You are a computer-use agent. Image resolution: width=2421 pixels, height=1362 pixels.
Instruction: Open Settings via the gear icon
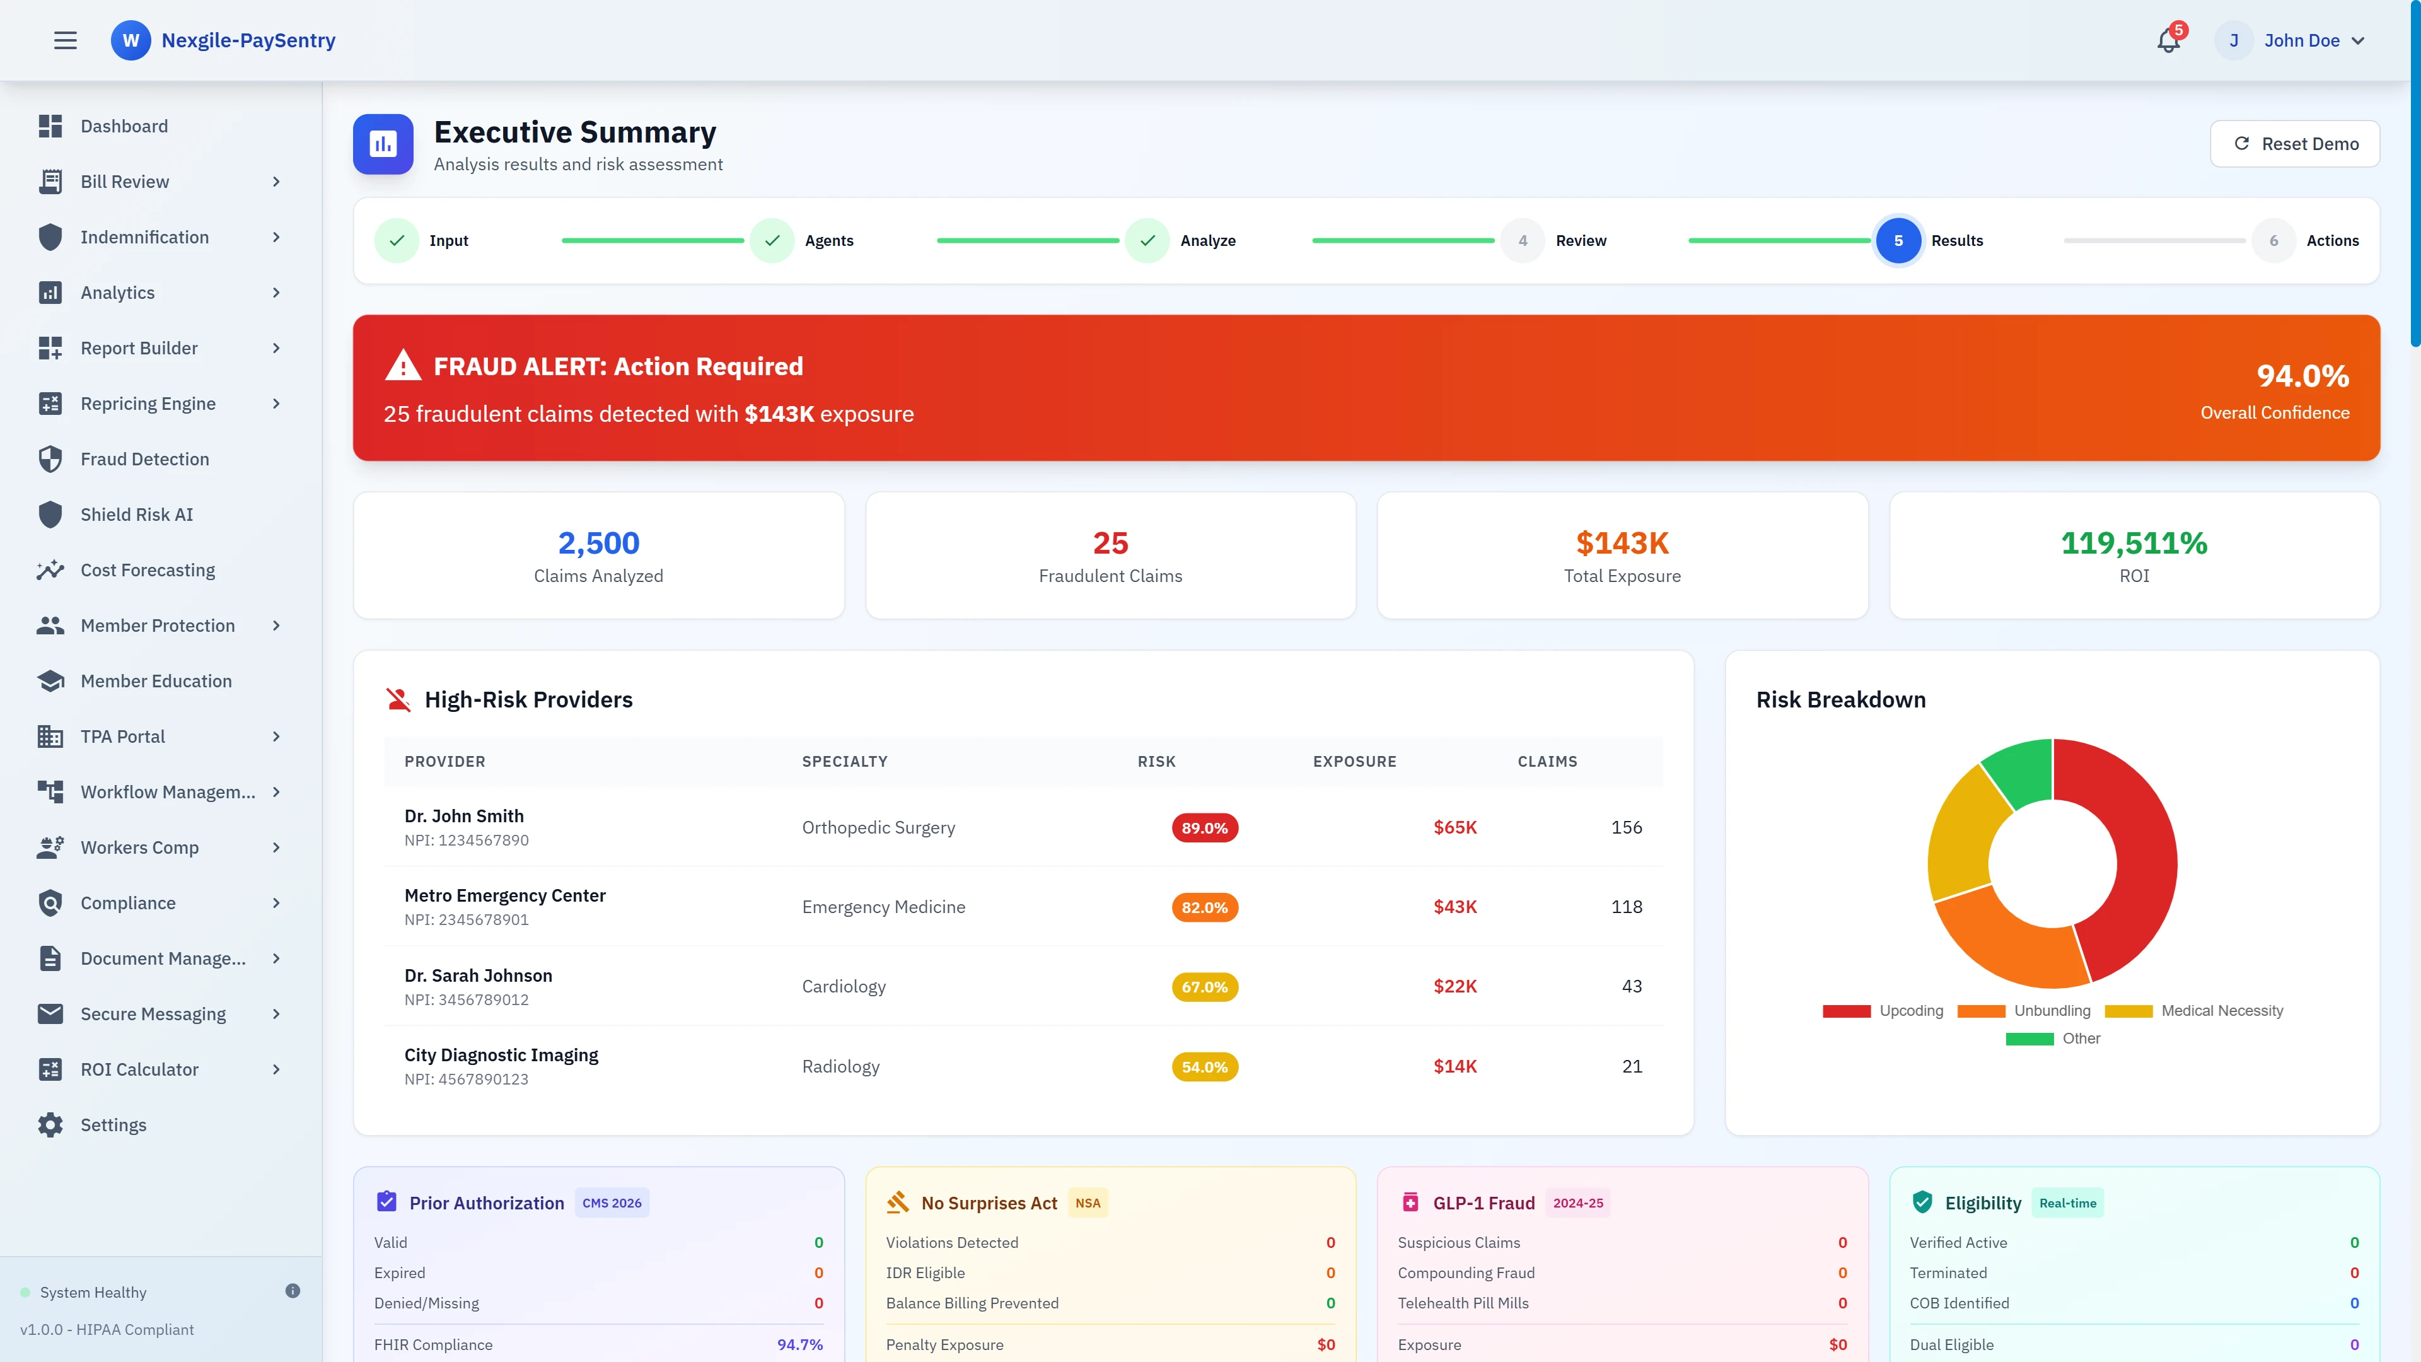point(50,1124)
